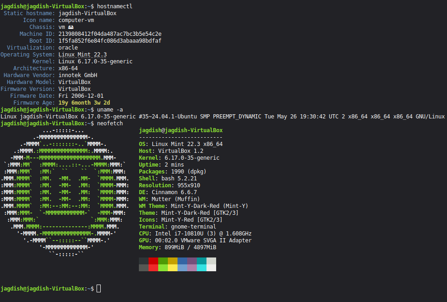
Task: Click the "innotek GmbH" Hardware Vendor value
Action: 78,75
